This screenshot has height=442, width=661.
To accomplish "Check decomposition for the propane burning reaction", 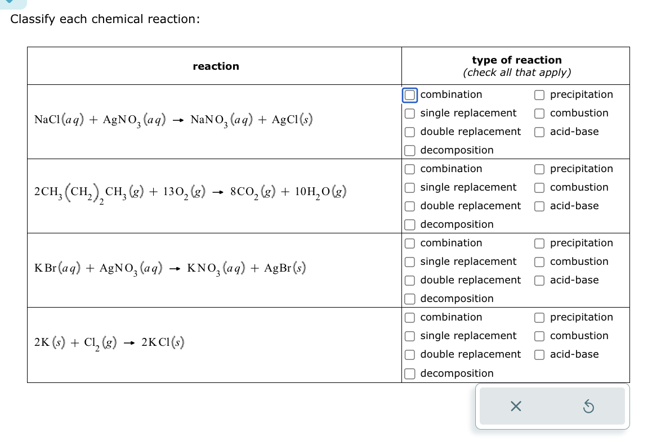I will pyautogui.click(x=409, y=225).
